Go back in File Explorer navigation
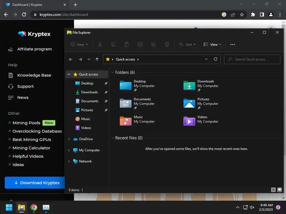The image size is (286, 214). tap(71, 59)
